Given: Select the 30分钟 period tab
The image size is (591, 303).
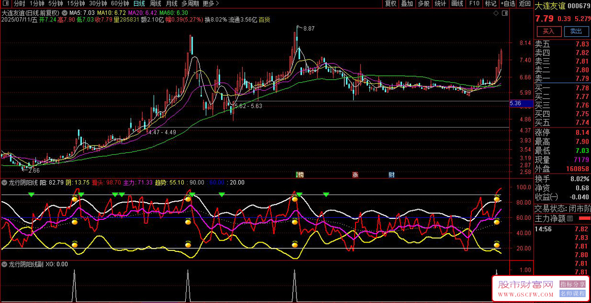Looking at the screenshot, I should (x=98, y=3).
